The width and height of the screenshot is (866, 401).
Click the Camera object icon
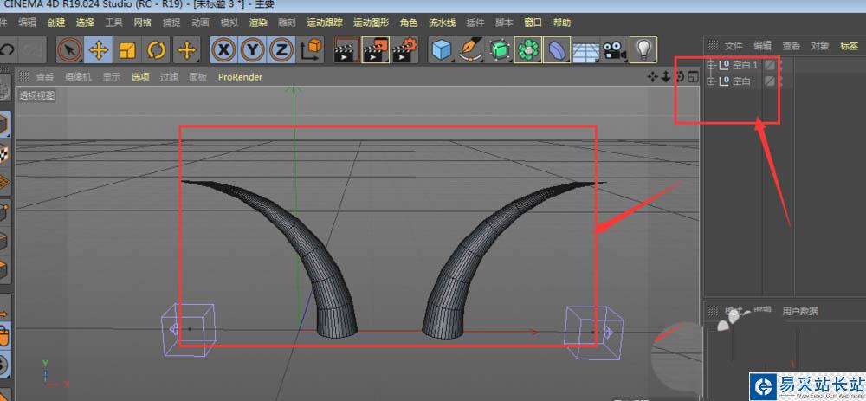pyautogui.click(x=614, y=51)
